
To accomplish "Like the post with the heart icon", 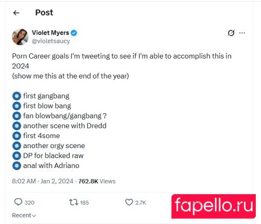I will [x=129, y=203].
